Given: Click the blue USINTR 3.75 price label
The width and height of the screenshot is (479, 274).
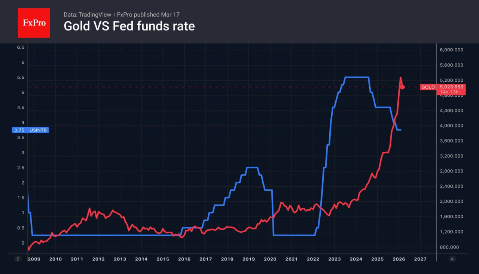Looking at the screenshot, I should [x=30, y=130].
